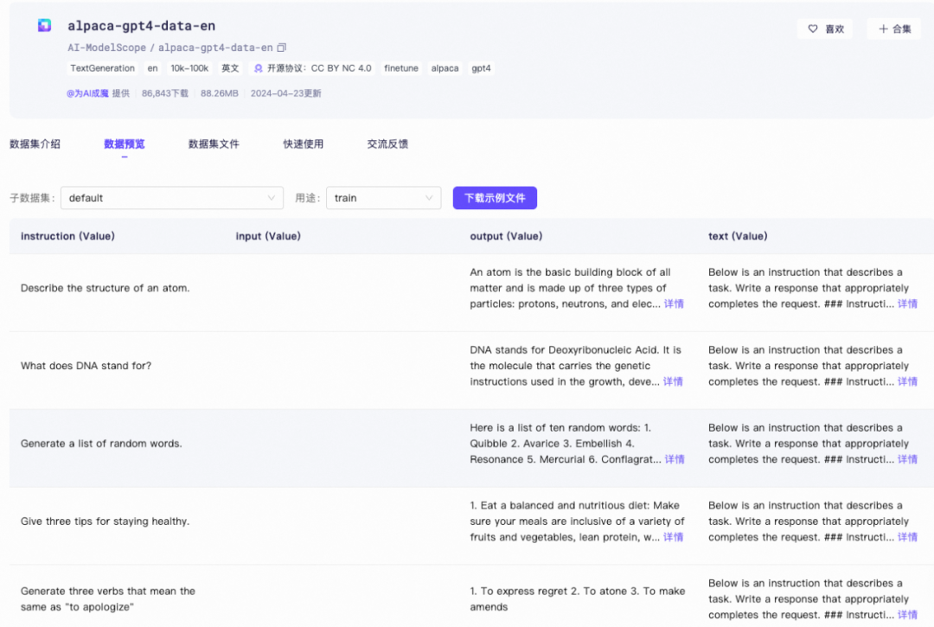Copy the dataset path with the copy icon
The height and width of the screenshot is (627, 934).
[x=282, y=48]
